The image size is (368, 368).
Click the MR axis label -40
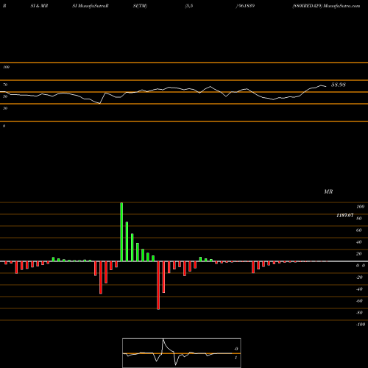click(359, 289)
